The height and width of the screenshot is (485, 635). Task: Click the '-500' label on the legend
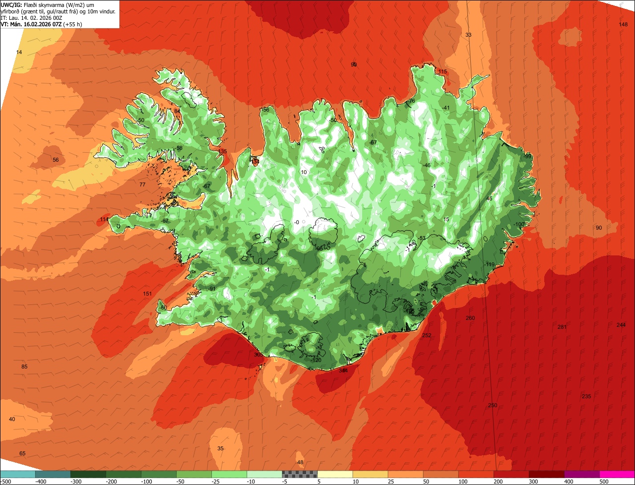tap(5, 481)
